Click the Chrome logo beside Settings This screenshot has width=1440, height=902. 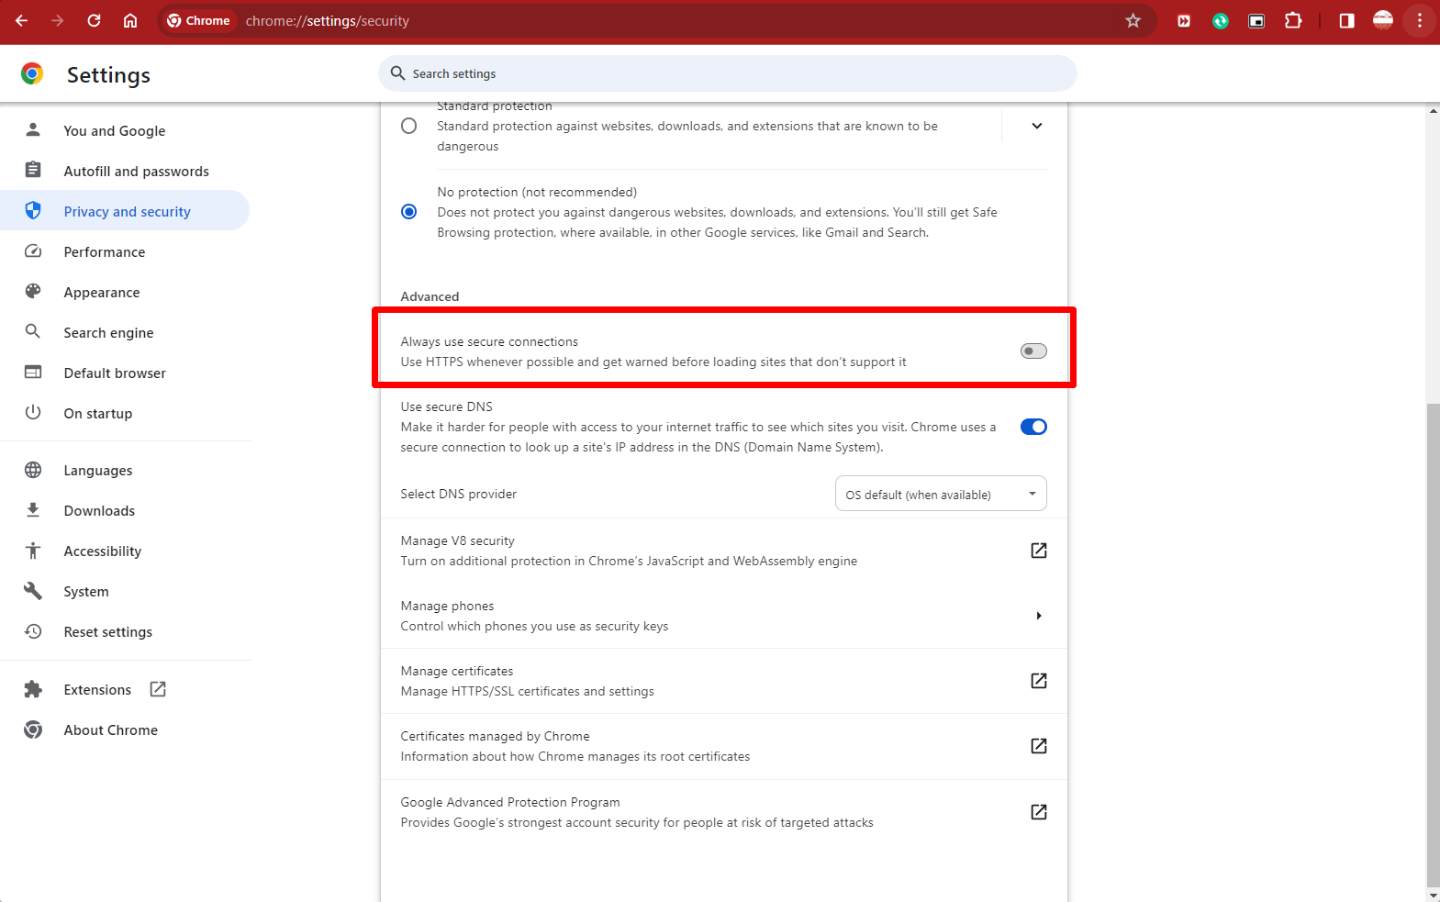click(32, 74)
